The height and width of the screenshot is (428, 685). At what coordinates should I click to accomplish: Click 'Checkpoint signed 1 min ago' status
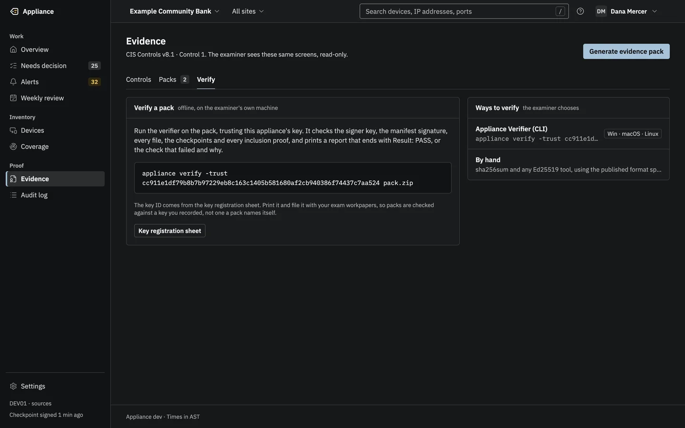(46, 415)
